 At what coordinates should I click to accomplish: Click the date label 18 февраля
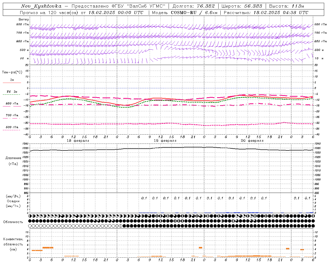click(x=78, y=141)
